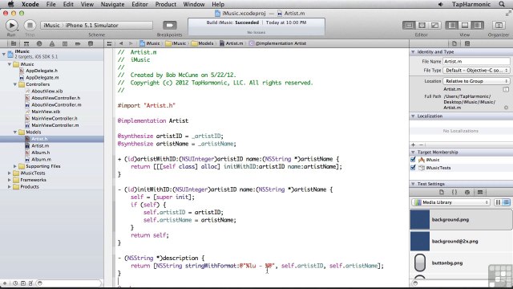Show the Quick Help inspector
Screen dimensions: 513x289
coord(467,43)
